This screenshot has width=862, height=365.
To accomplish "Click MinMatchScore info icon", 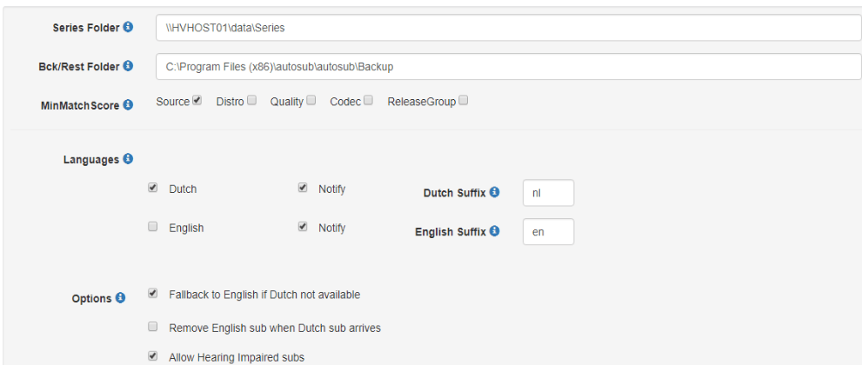I will (128, 105).
